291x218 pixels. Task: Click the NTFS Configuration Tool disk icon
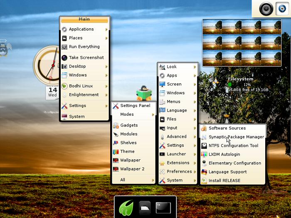coord(204,146)
